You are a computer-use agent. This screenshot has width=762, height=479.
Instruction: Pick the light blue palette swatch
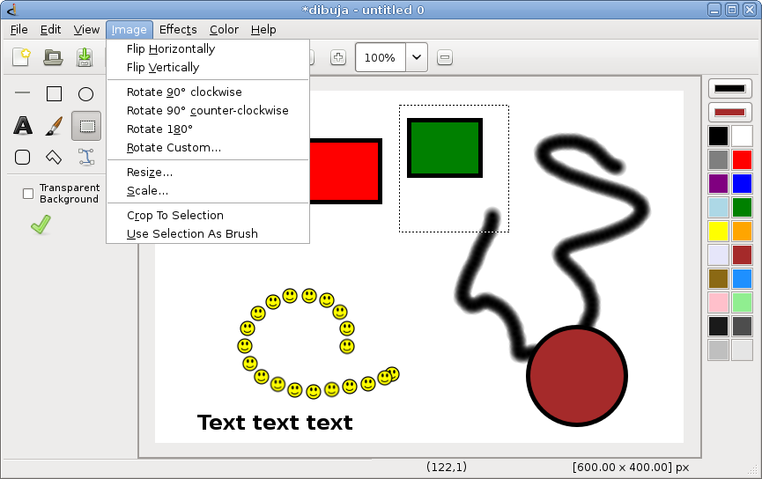click(718, 208)
